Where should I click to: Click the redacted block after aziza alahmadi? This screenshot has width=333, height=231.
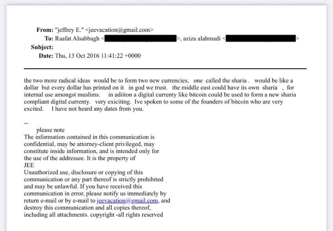point(261,39)
